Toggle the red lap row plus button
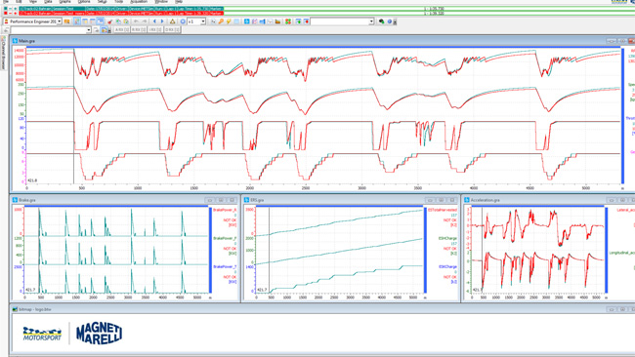 coord(15,14)
